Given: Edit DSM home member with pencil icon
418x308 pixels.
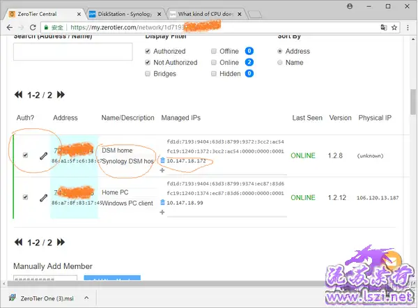Looking at the screenshot, I should coord(43,155).
